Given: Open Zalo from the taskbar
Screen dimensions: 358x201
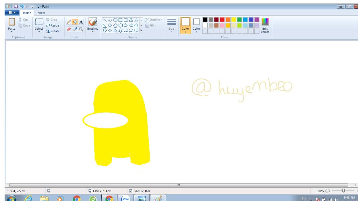Looking at the screenshot, I should (x=126, y=198).
